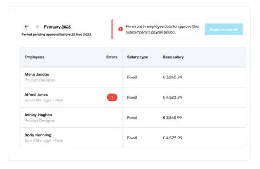Go to the previous payroll period arrow

coord(26,27)
